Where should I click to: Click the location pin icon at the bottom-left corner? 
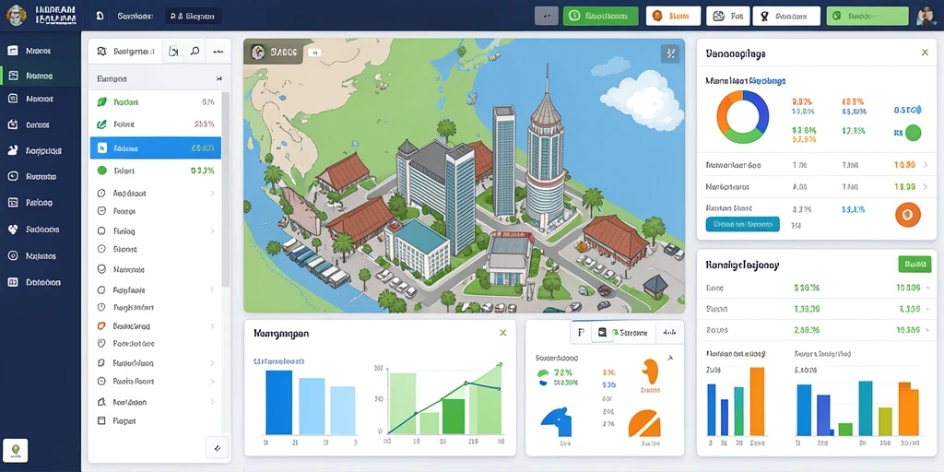click(x=15, y=450)
